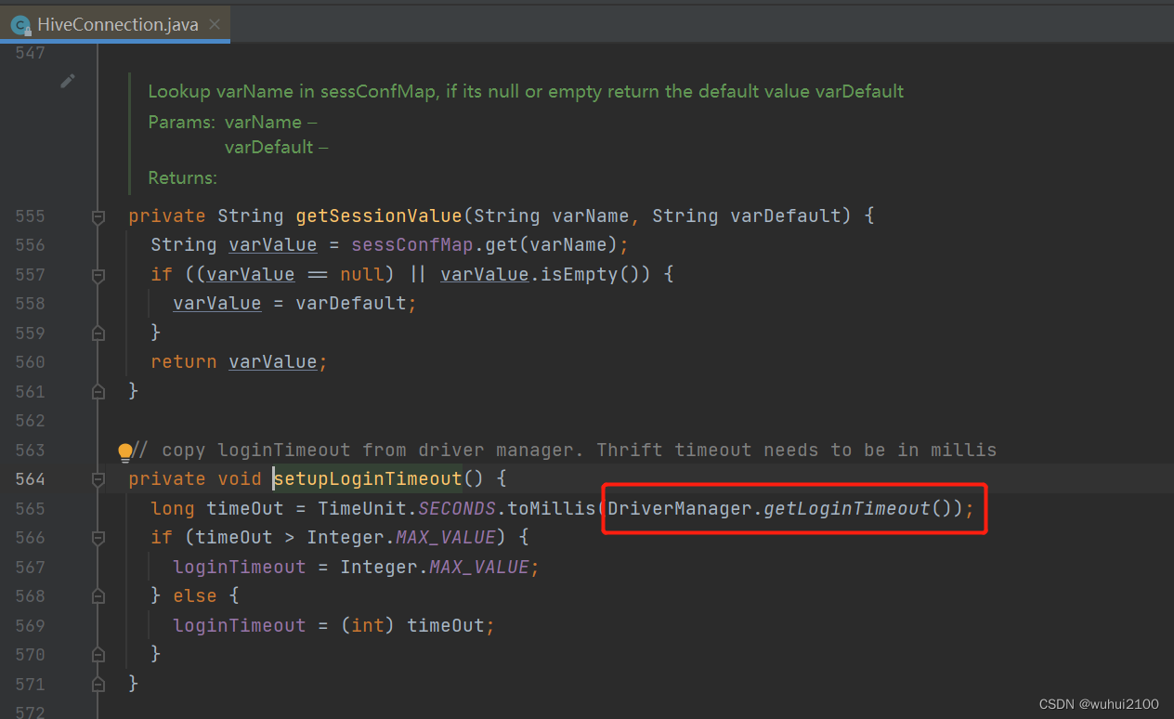
Task: Click TimeUnit on line 565
Action: (361, 508)
